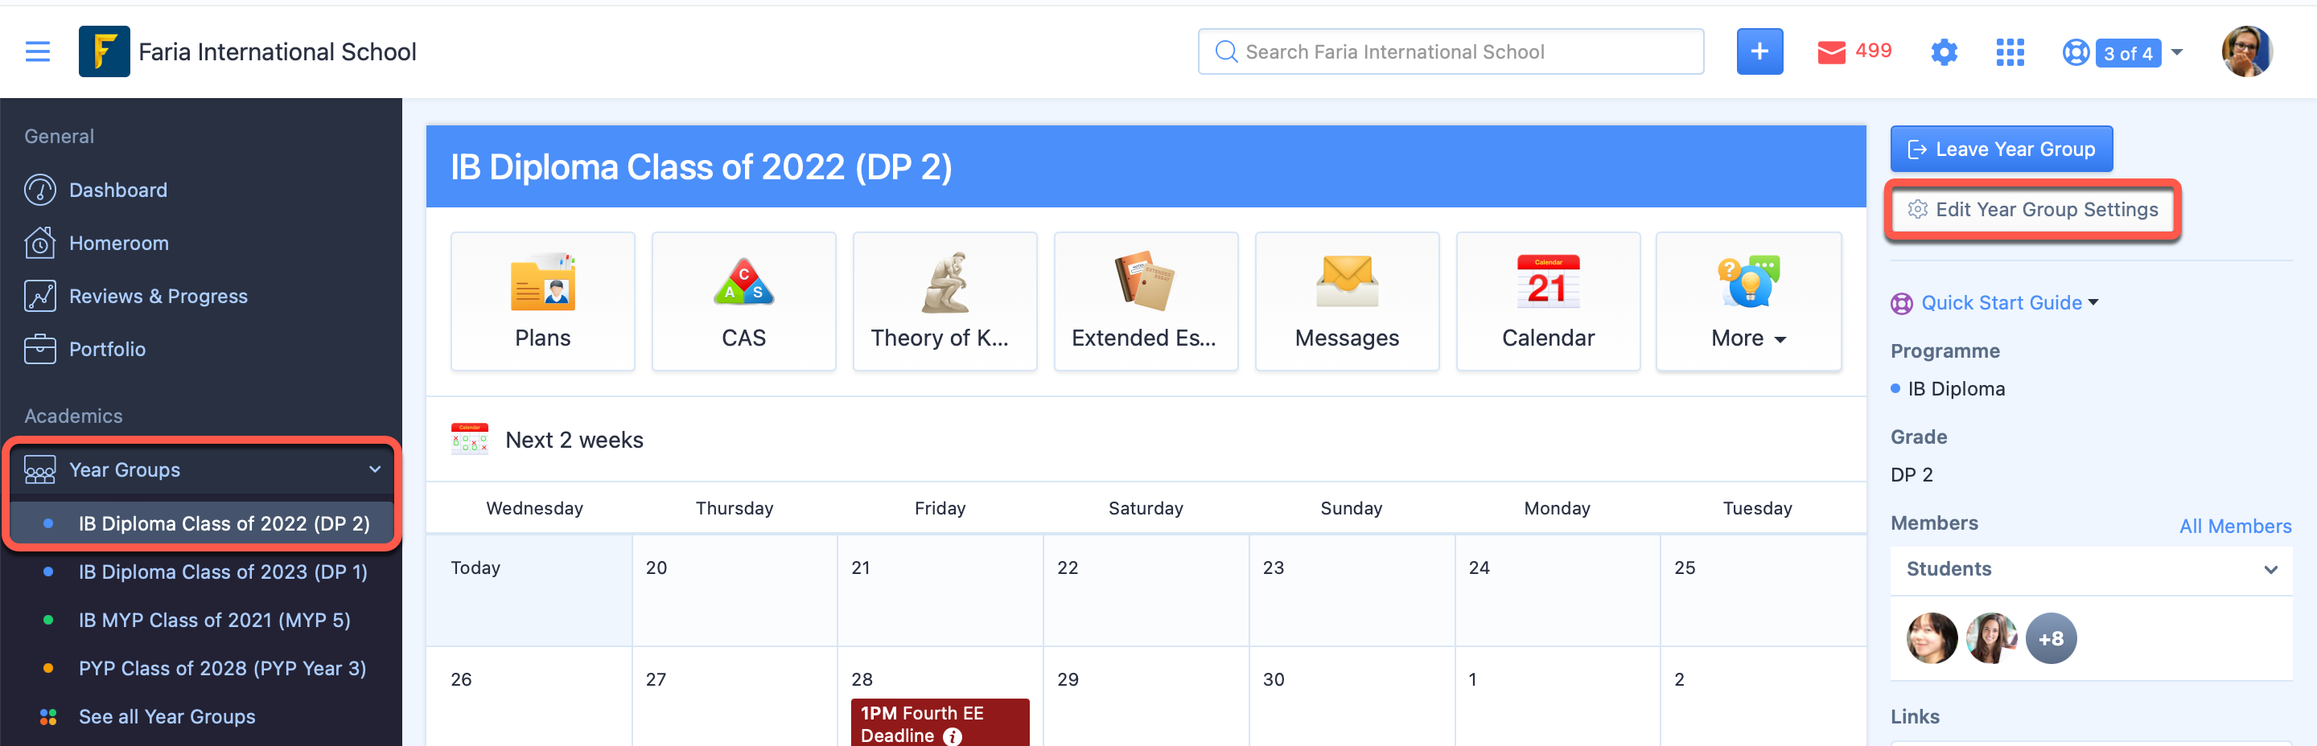
Task: Collapse the Year Groups chevron
Action: click(x=374, y=469)
